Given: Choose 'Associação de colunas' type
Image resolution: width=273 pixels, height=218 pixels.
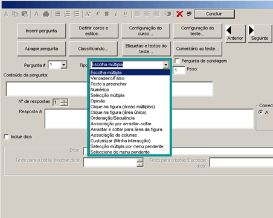Looking at the screenshot, I should point(130,135).
